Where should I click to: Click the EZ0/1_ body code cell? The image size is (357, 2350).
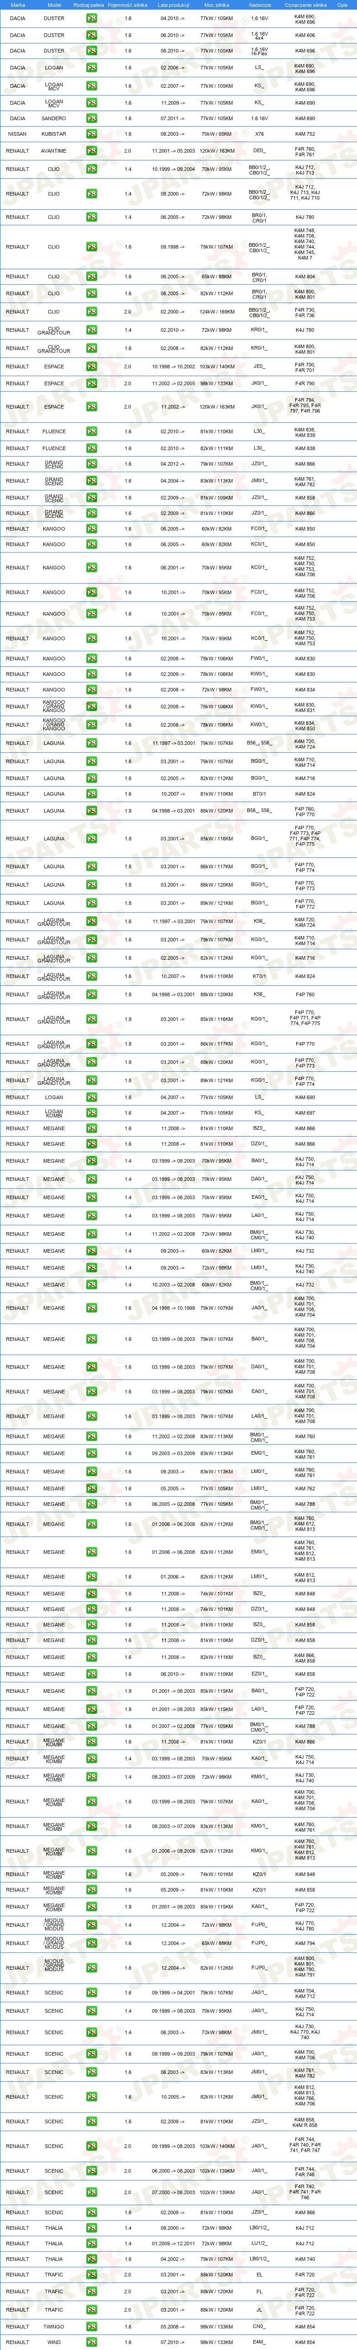pos(260,1674)
